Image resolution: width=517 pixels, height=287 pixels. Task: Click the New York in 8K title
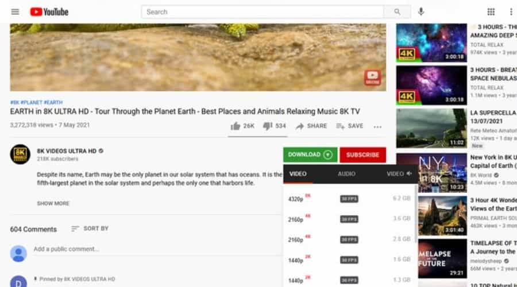click(493, 161)
